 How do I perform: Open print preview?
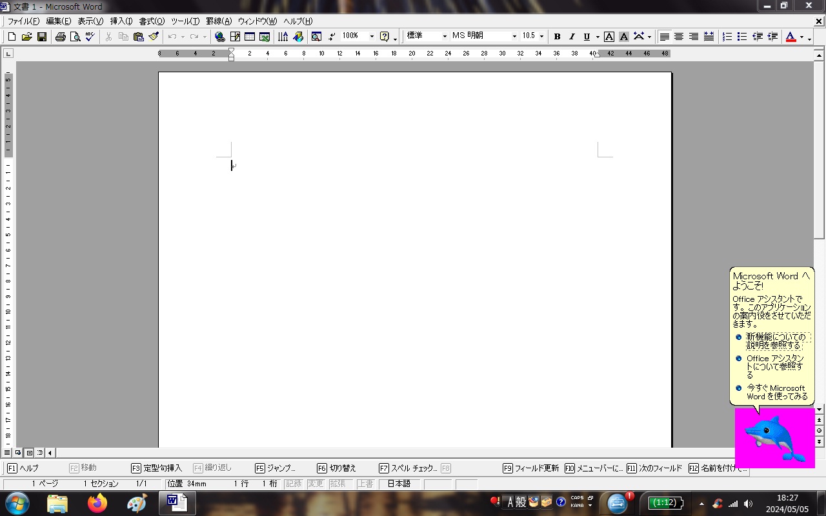[x=75, y=37]
